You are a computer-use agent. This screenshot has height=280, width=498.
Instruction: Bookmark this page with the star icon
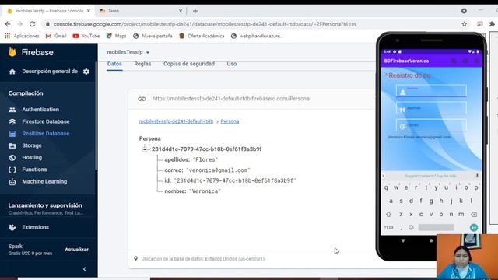click(465, 24)
